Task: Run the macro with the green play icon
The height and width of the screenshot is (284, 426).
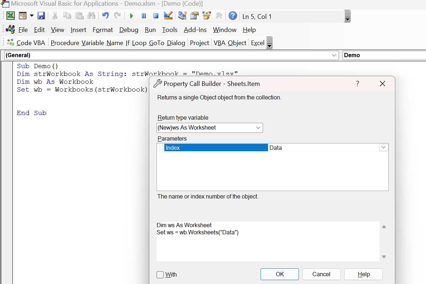Action: click(132, 16)
